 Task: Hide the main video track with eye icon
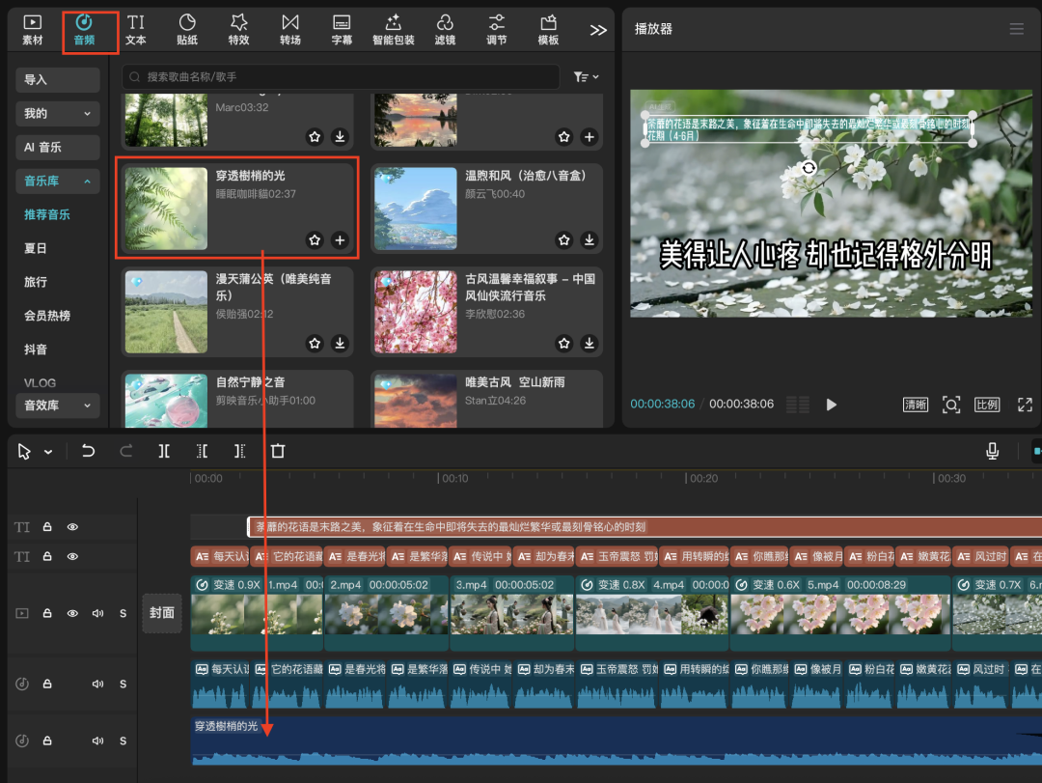(72, 613)
